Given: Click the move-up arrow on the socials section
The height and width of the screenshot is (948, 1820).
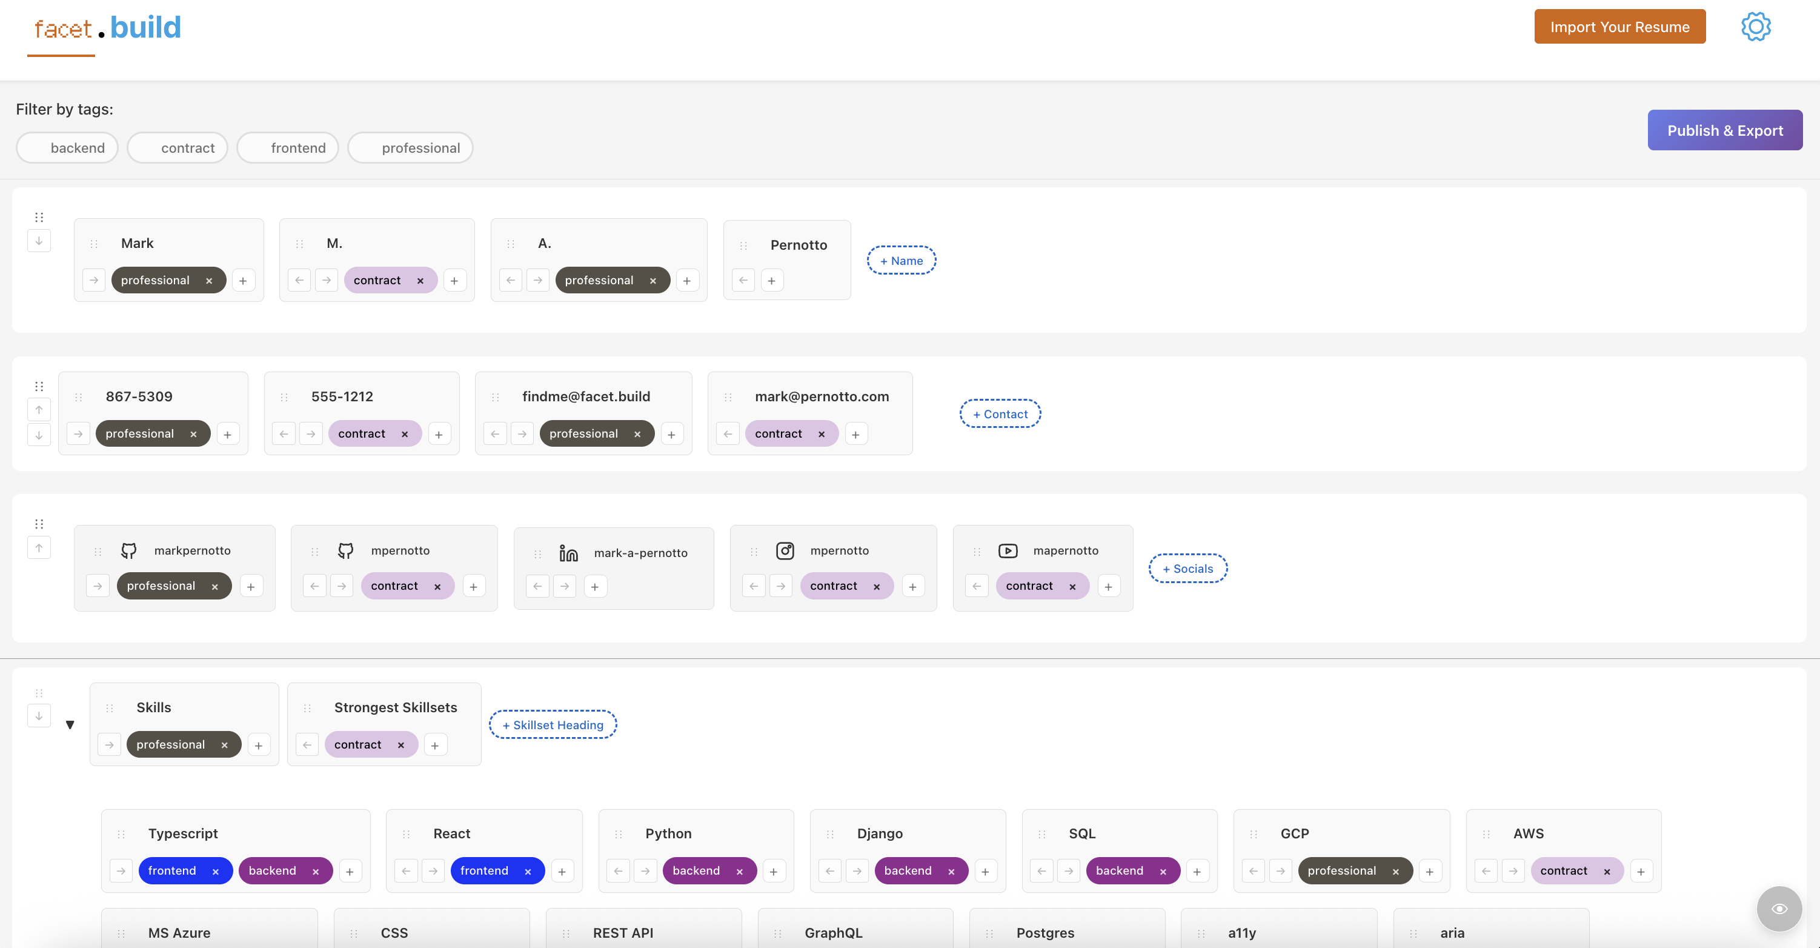Looking at the screenshot, I should (39, 547).
